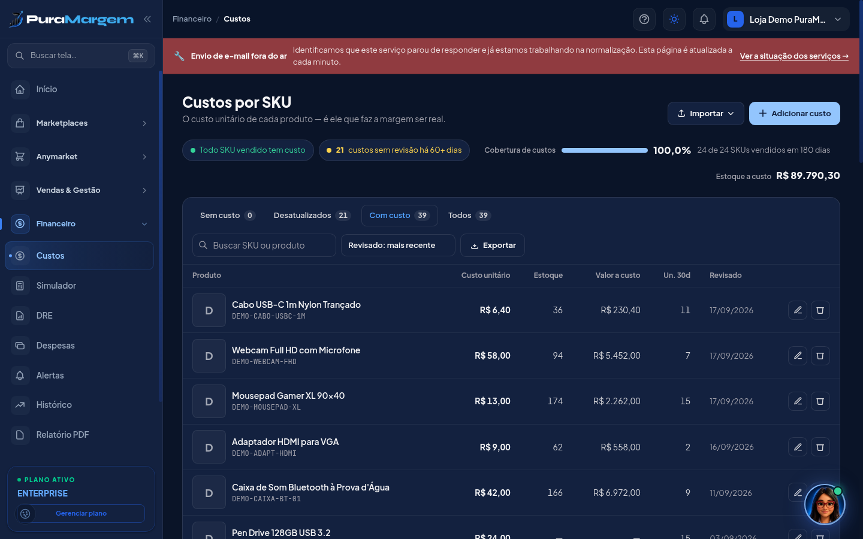Open the help question-mark icon
This screenshot has width=863, height=539.
click(x=644, y=19)
